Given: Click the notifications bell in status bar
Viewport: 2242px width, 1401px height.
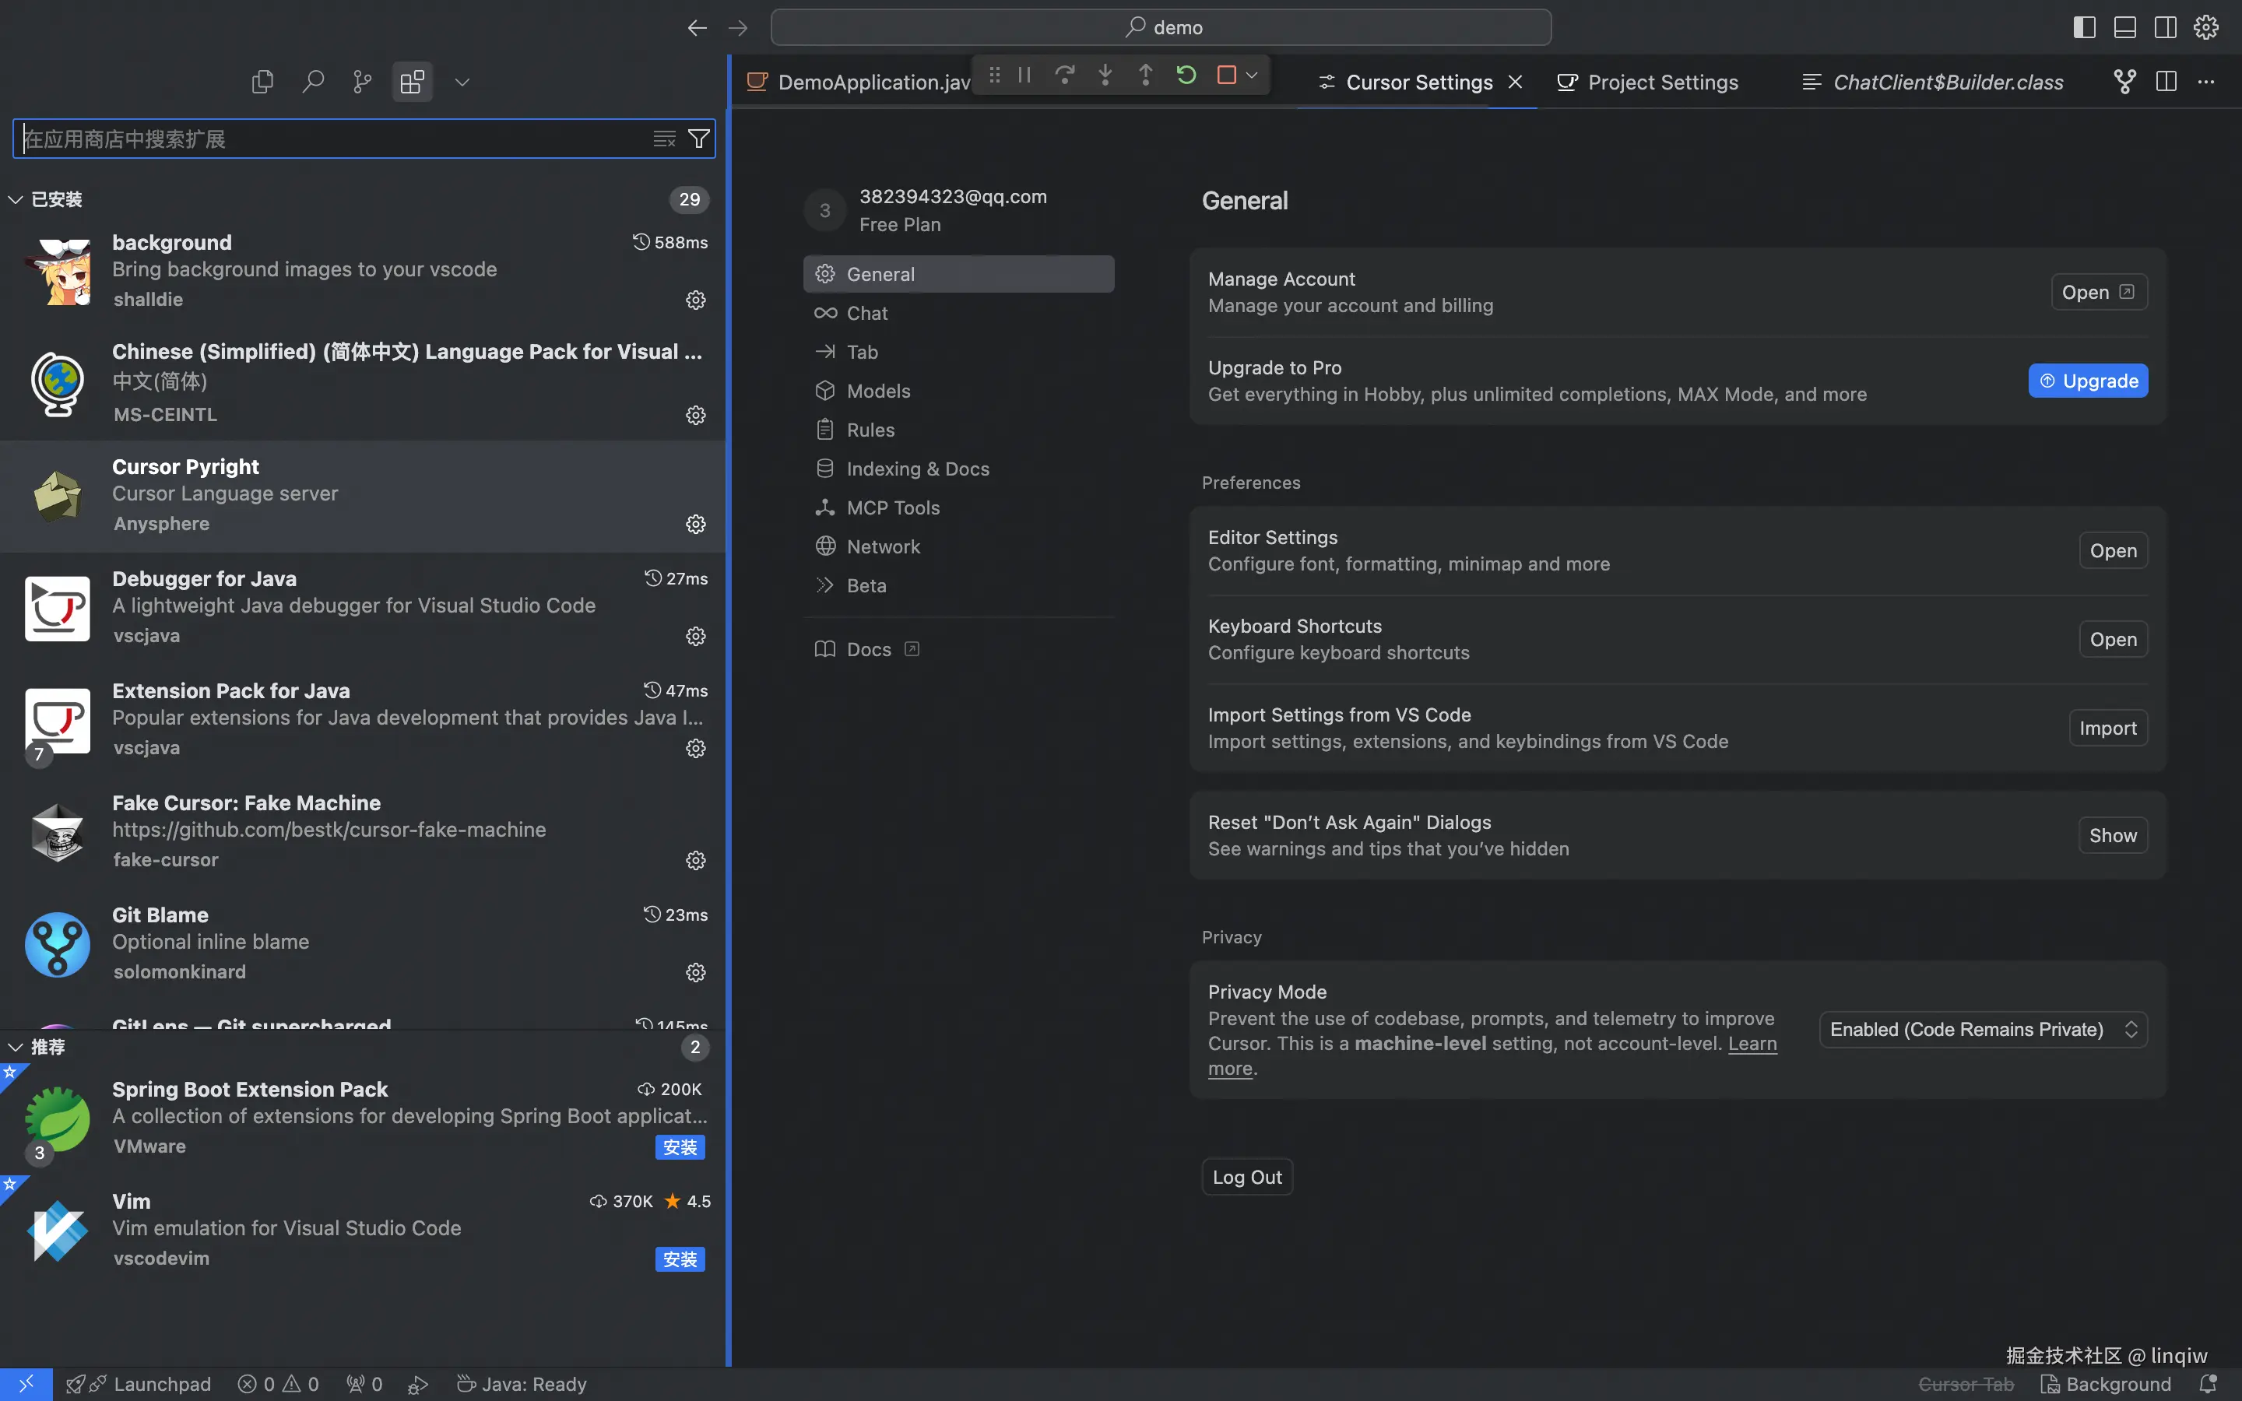Looking at the screenshot, I should (x=2208, y=1383).
